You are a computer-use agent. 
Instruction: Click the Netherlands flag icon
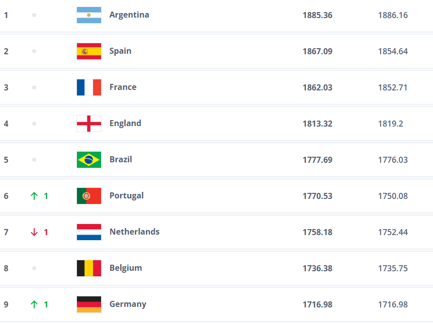coord(89,232)
